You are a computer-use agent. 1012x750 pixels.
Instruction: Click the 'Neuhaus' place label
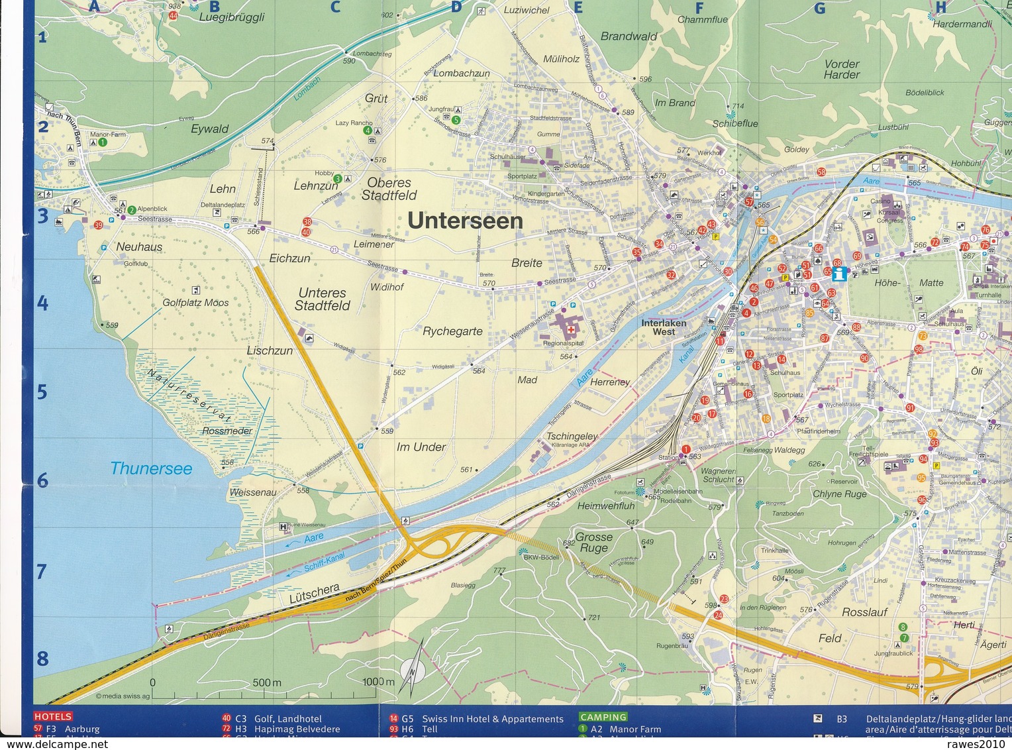click(x=139, y=246)
